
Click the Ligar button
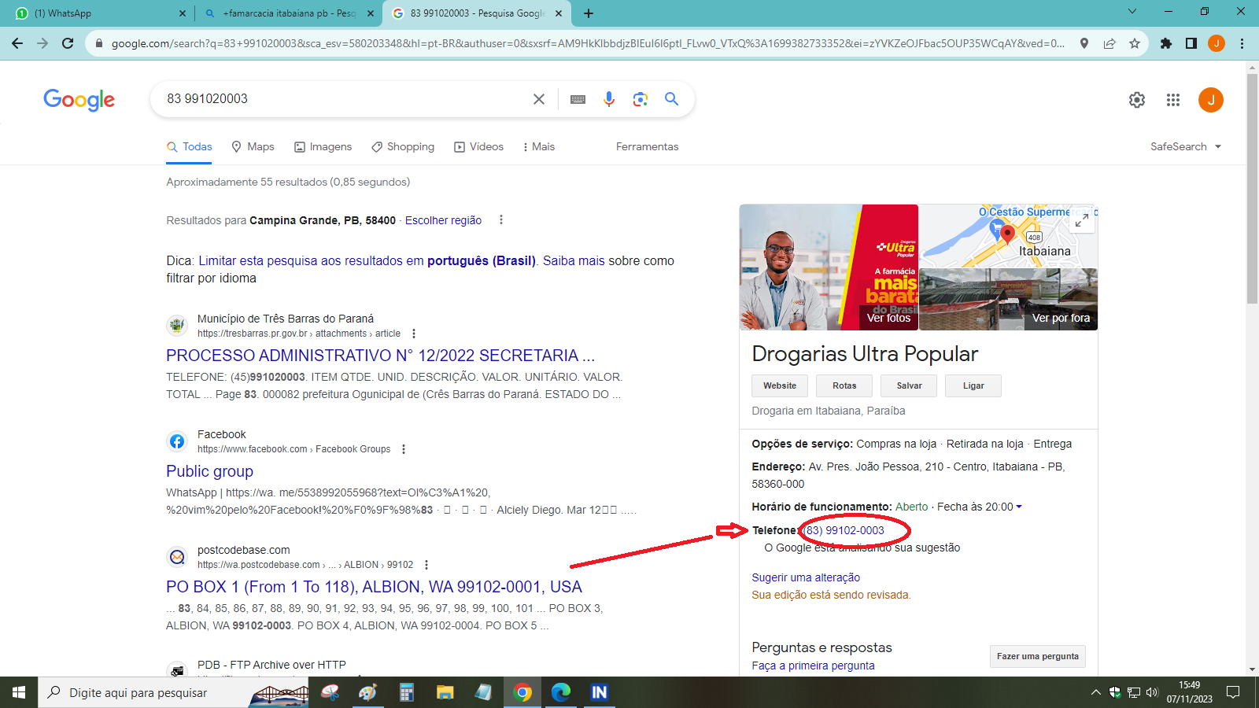coord(973,385)
